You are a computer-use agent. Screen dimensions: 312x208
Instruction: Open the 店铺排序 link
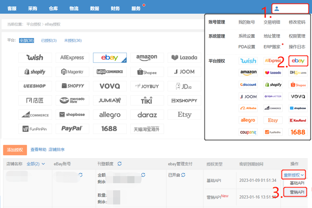point(57,150)
